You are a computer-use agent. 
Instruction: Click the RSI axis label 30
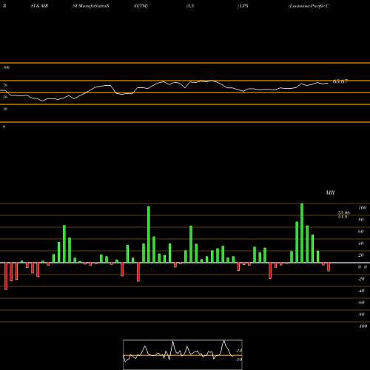(5, 109)
